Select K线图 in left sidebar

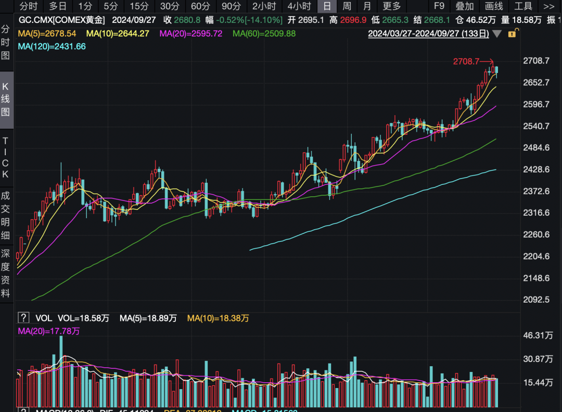6,99
